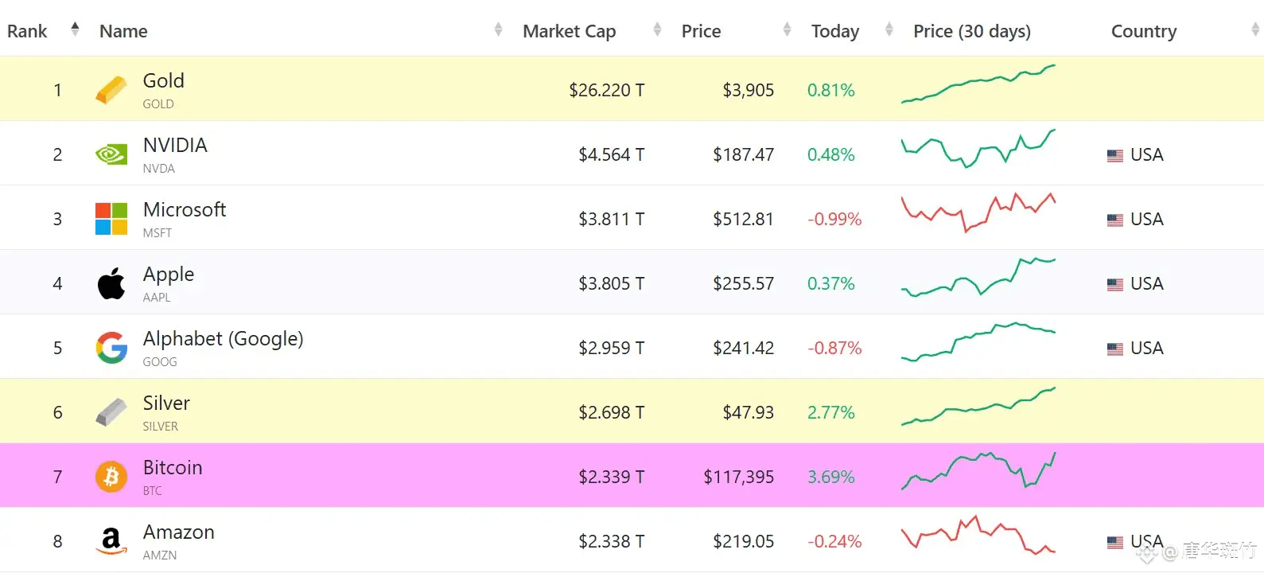Click the Google logo icon
The height and width of the screenshot is (573, 1264).
coord(111,348)
